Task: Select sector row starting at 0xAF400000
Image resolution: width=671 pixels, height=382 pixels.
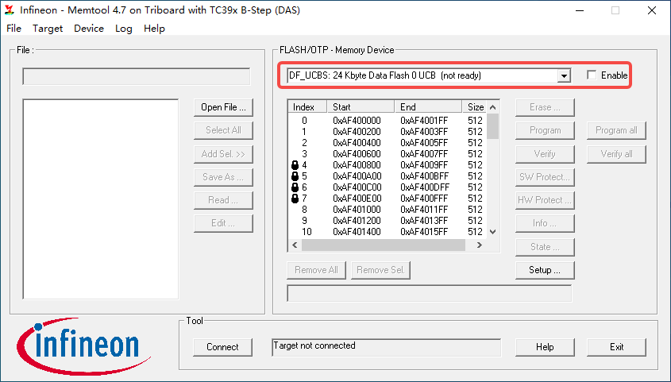Action: 388,121
